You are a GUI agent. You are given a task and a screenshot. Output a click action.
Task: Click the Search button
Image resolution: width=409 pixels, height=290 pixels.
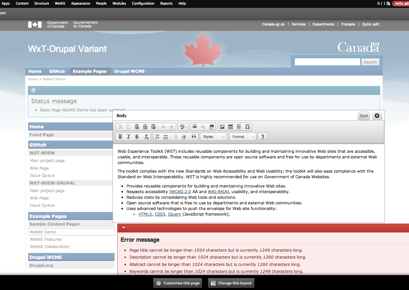[x=370, y=62]
